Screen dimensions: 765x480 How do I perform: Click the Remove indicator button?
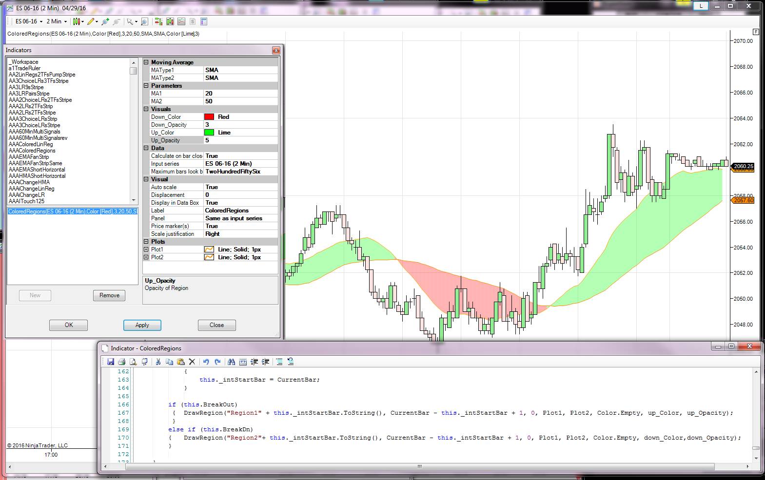(x=109, y=295)
